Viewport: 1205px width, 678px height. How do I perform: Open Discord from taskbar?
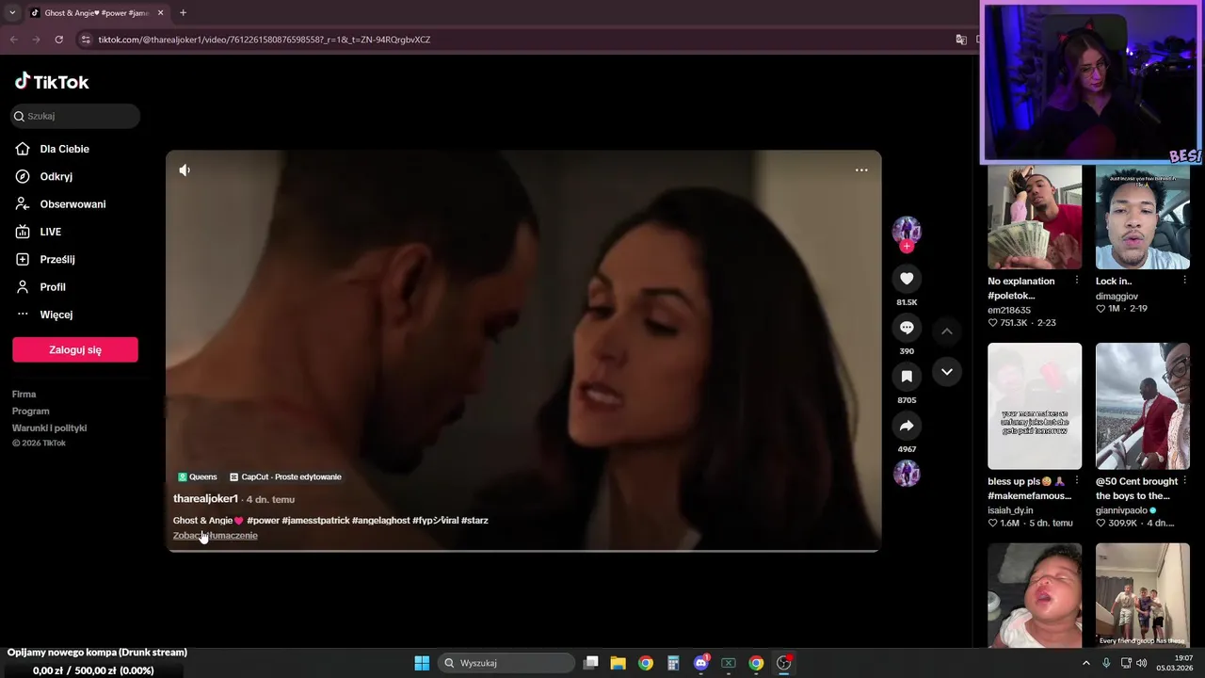click(701, 663)
